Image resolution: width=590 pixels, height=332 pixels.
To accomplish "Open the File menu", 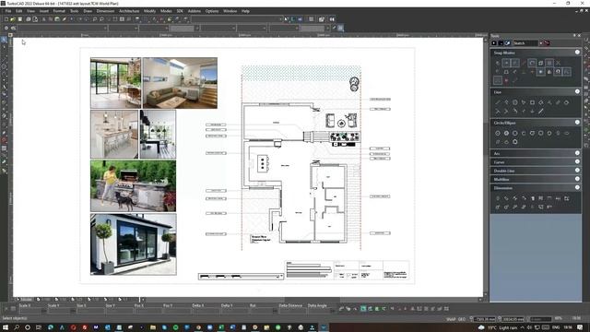I will point(8,11).
